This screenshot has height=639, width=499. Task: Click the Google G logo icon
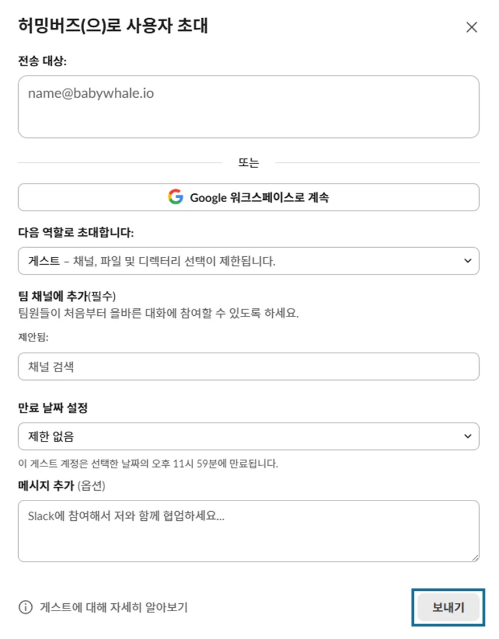(176, 198)
